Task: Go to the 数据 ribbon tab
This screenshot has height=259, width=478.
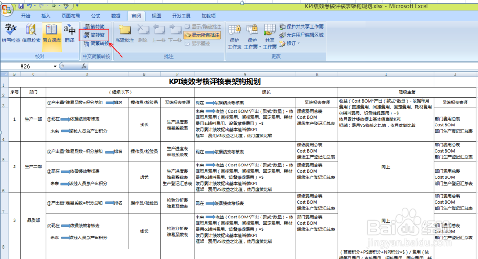Action: pos(116,16)
